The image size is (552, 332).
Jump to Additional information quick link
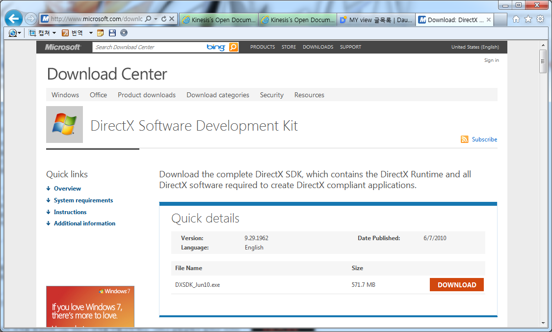tap(84, 223)
